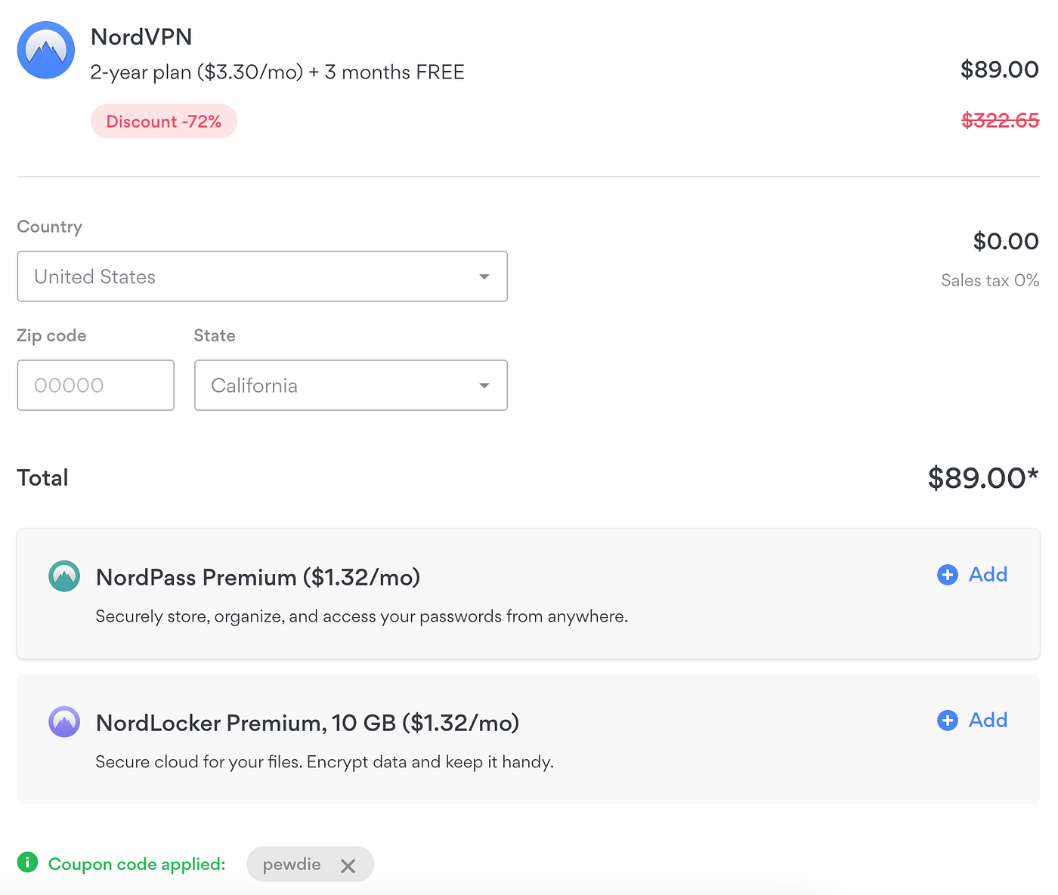Click the NordPass Premium teal logo icon
The height and width of the screenshot is (895, 1058).
pyautogui.click(x=64, y=576)
